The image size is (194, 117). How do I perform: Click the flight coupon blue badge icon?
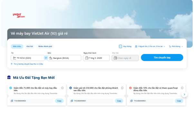pos(11,88)
